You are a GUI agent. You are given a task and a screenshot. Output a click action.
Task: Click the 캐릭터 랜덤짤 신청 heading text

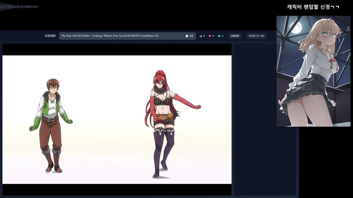(313, 7)
